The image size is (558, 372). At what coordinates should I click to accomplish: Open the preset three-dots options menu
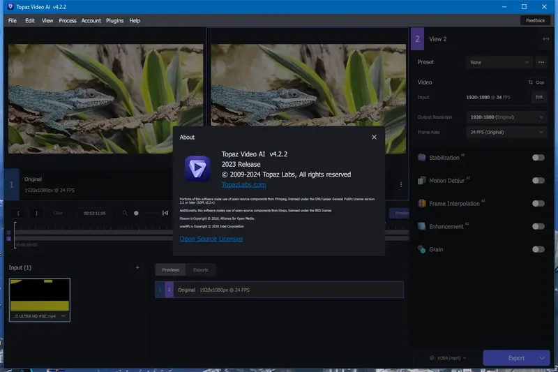point(541,62)
